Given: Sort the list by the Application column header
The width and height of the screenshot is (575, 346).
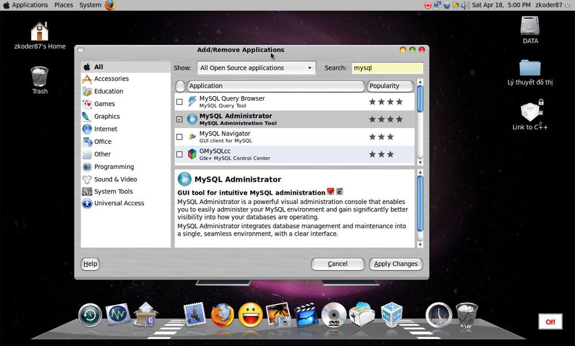Looking at the screenshot, I should coord(276,86).
